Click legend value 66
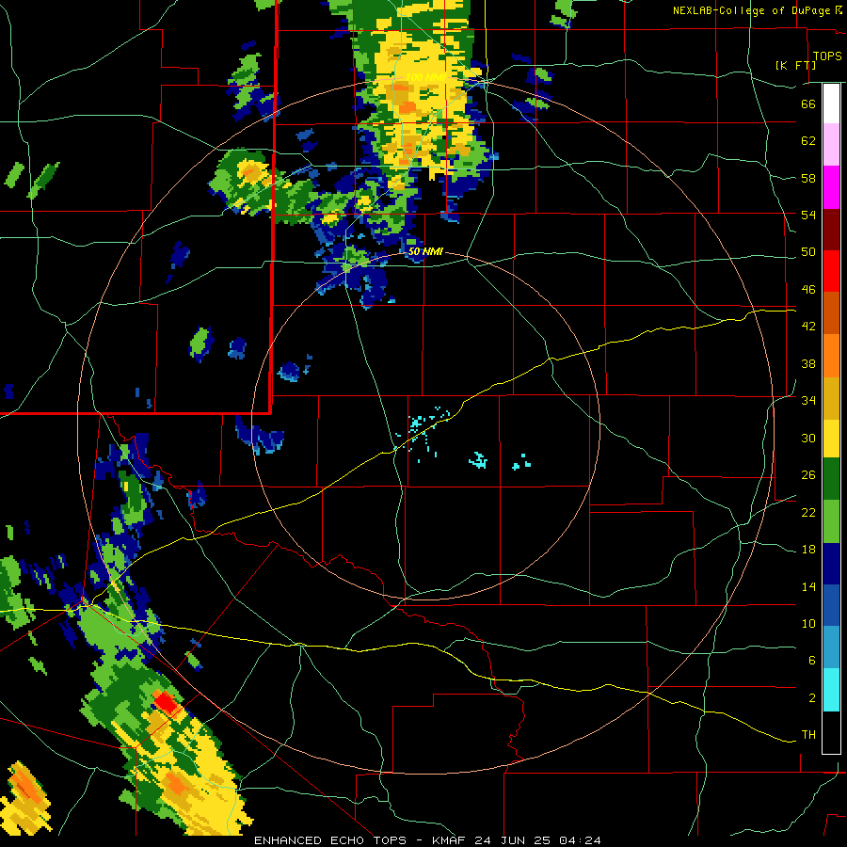Image resolution: width=847 pixels, height=847 pixels. tap(808, 104)
